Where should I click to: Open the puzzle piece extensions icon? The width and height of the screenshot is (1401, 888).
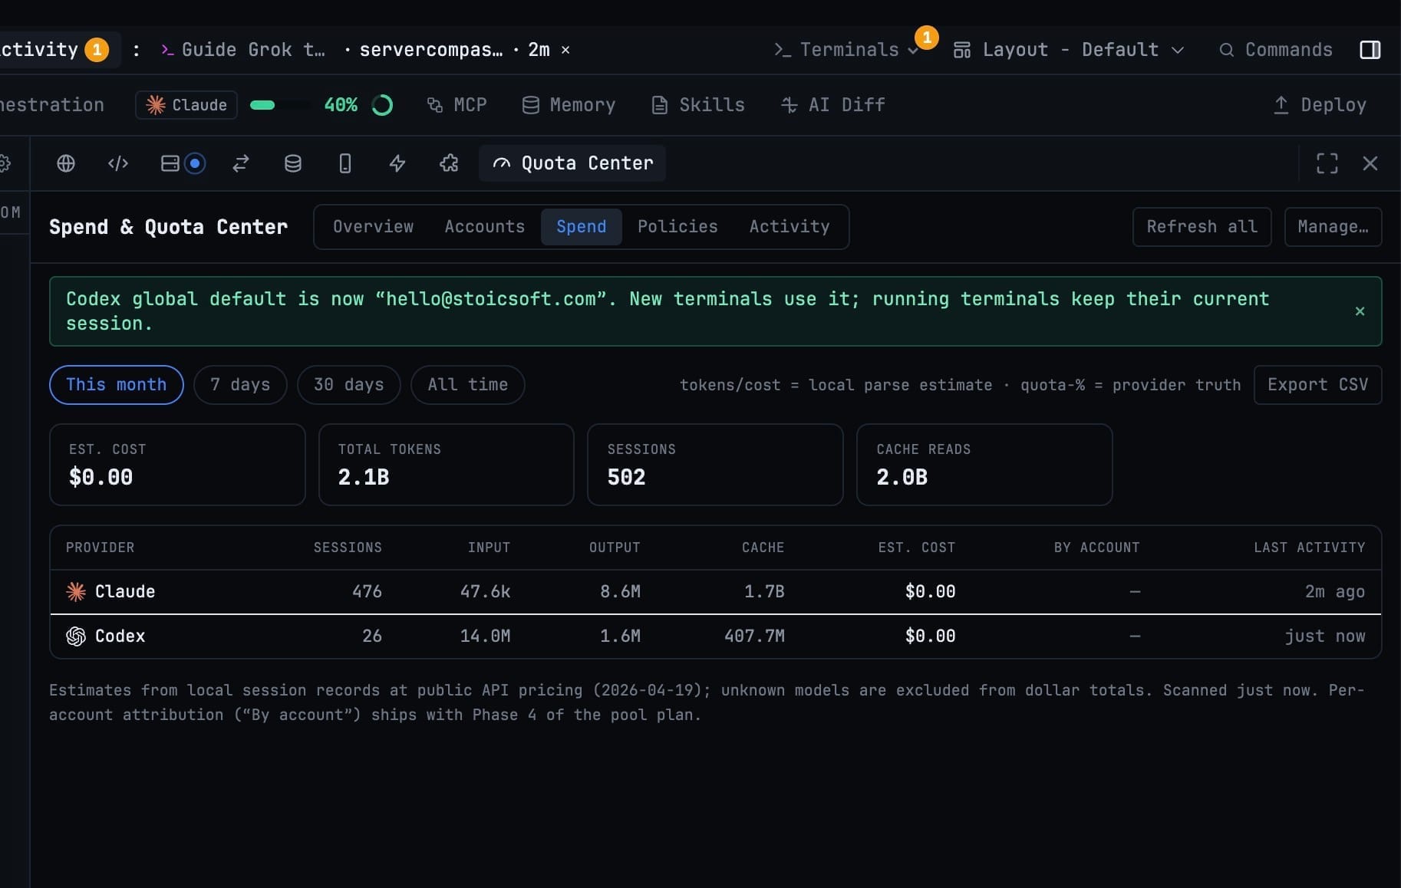click(449, 163)
